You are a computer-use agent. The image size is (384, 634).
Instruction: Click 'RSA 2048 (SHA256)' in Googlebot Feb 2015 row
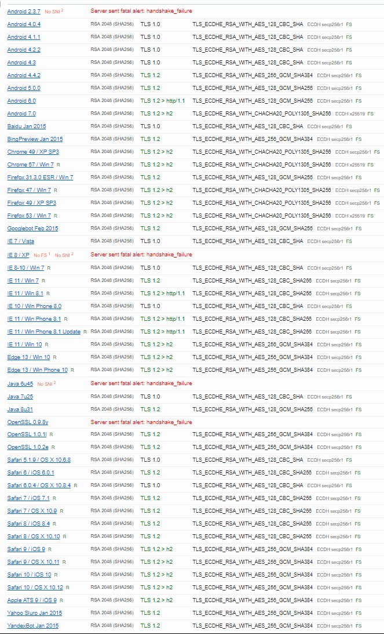pyautogui.click(x=112, y=228)
